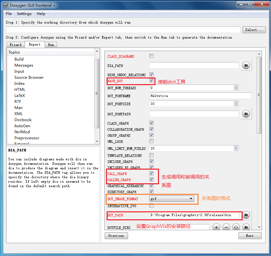This screenshot has height=256, width=271.
Task: Enable UML_LOOK checkbox
Action: point(151,141)
